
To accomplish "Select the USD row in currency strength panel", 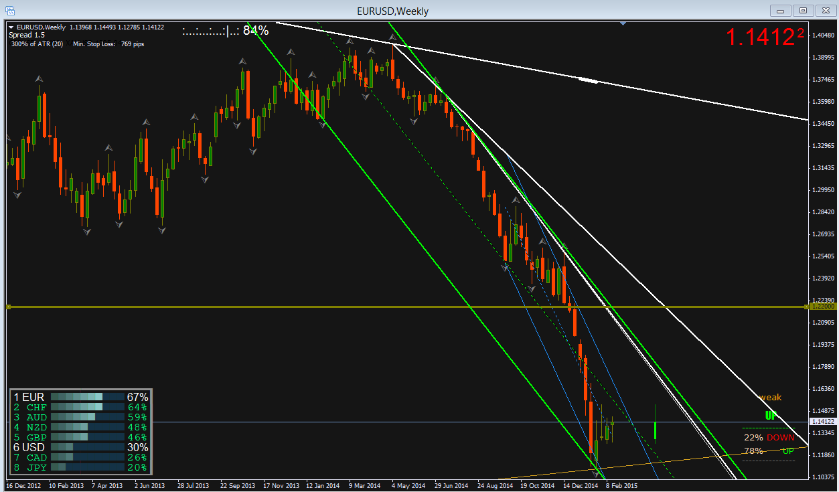I will pos(80,447).
